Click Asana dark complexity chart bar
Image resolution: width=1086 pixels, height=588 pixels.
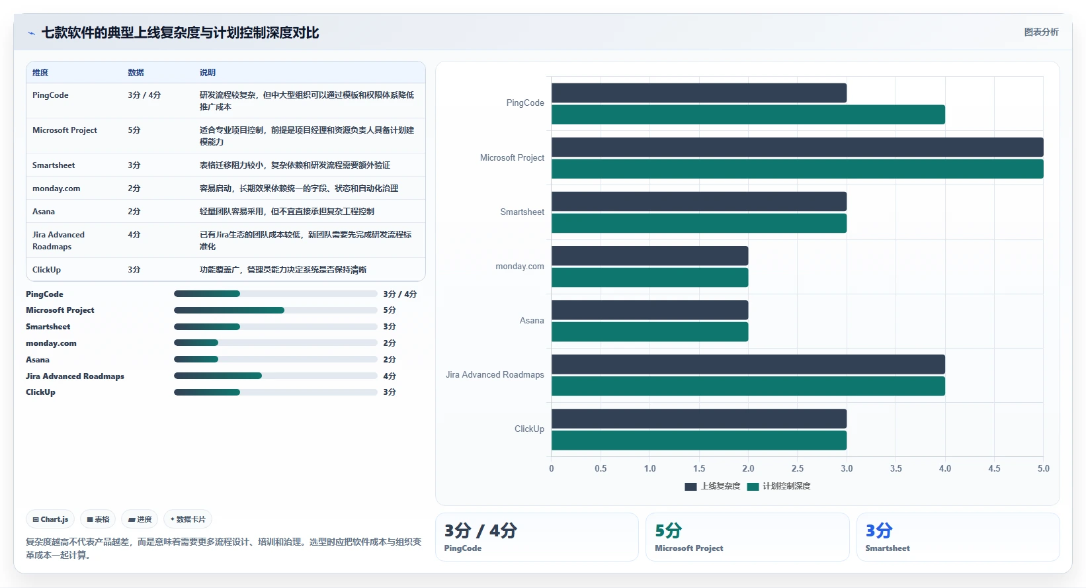click(x=650, y=310)
